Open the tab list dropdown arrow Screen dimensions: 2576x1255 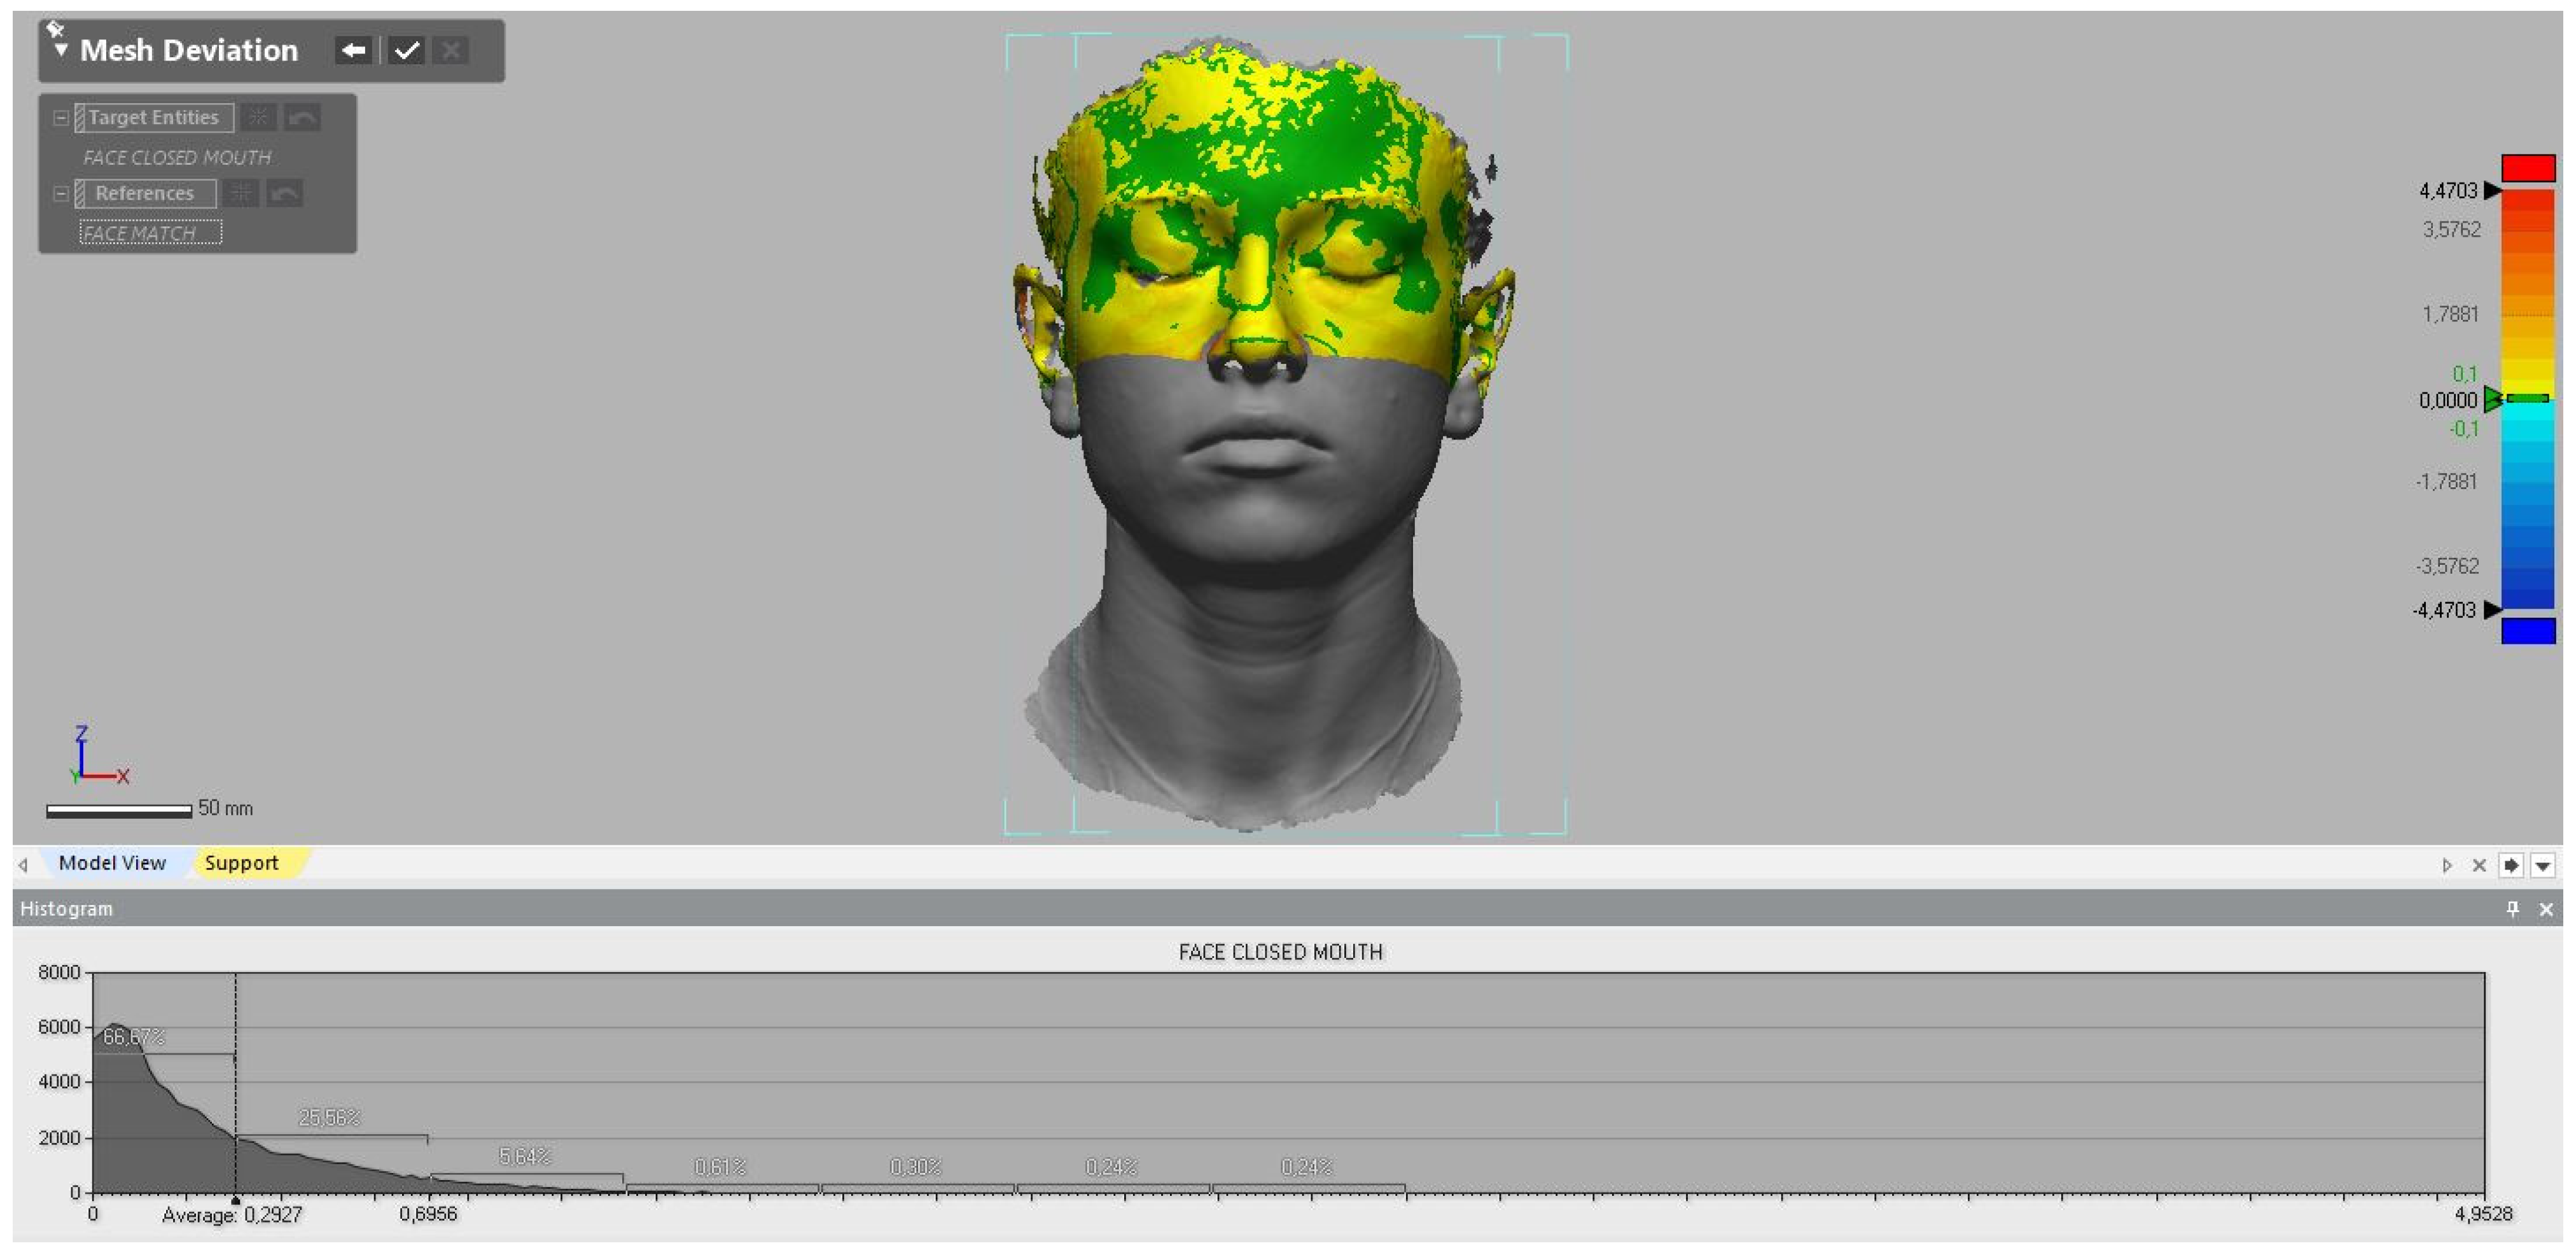pos(2542,865)
